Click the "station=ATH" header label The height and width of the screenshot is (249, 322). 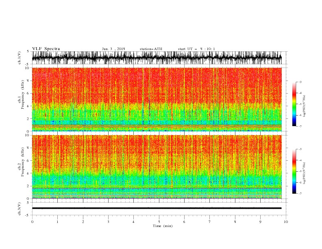pyautogui.click(x=151, y=49)
